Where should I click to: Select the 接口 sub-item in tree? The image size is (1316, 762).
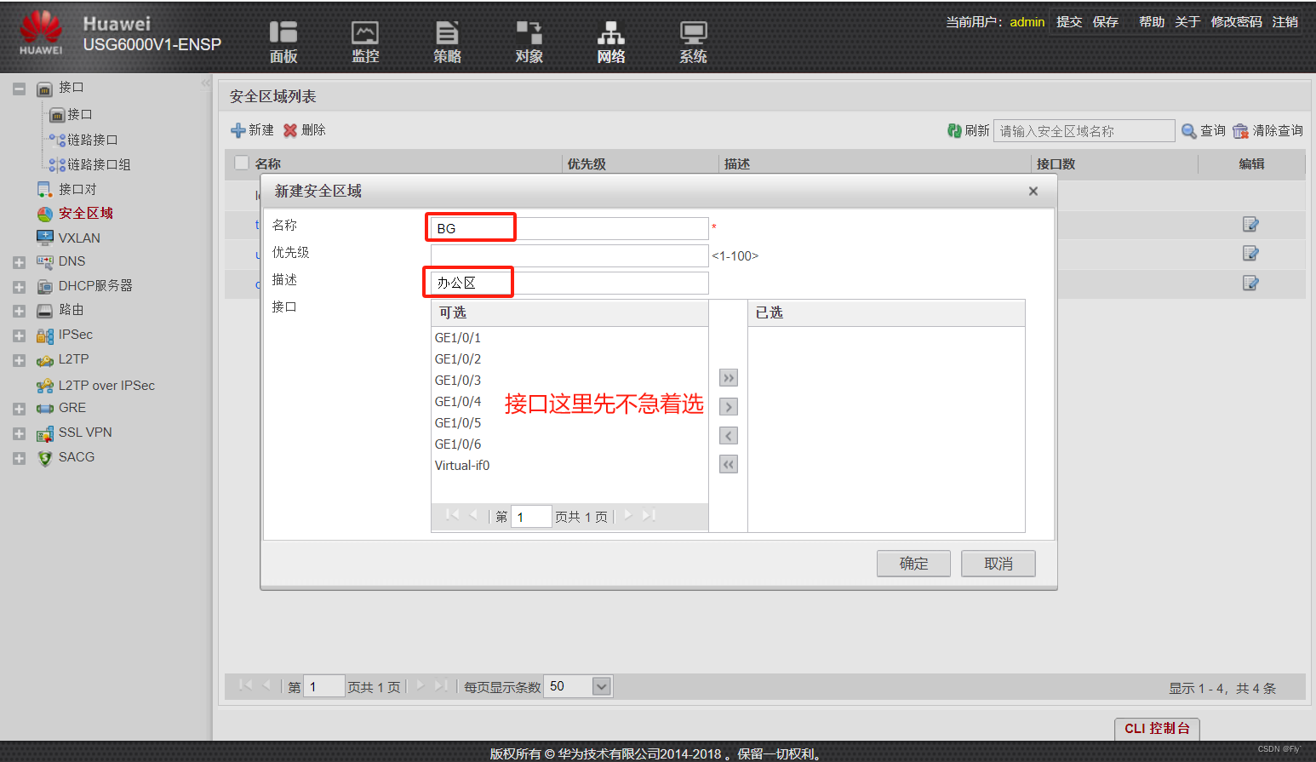point(79,114)
